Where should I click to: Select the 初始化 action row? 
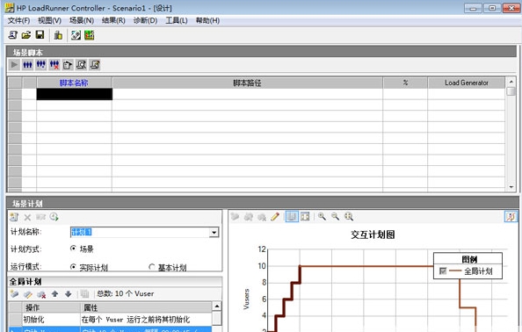110,320
